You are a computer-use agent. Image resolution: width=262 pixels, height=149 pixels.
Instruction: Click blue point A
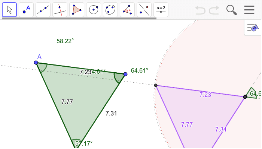(36, 63)
